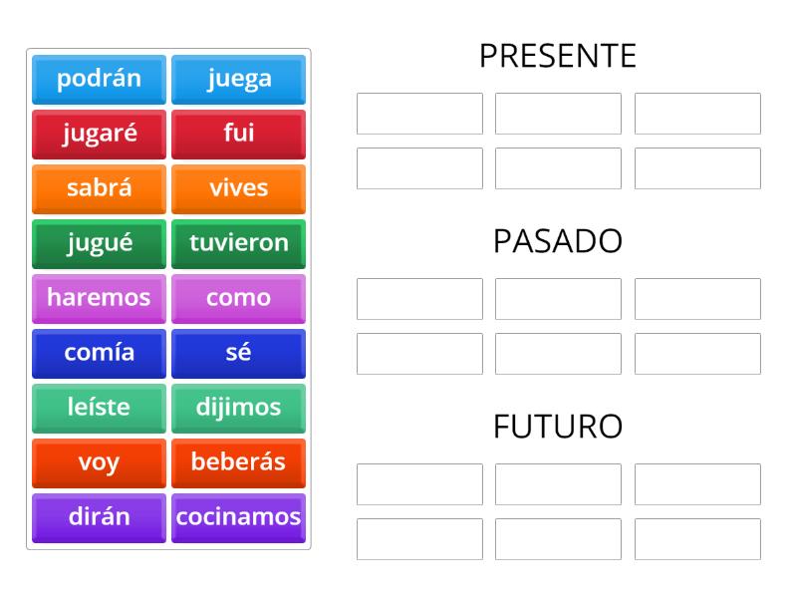Select the "voy" word card
This screenshot has width=797, height=598.
tap(98, 462)
